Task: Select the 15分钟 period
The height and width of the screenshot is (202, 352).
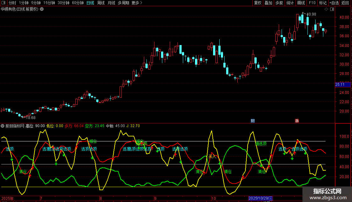Action: click(x=49, y=3)
